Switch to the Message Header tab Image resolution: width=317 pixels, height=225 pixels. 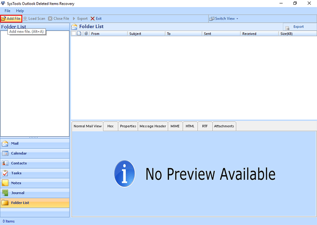point(153,127)
